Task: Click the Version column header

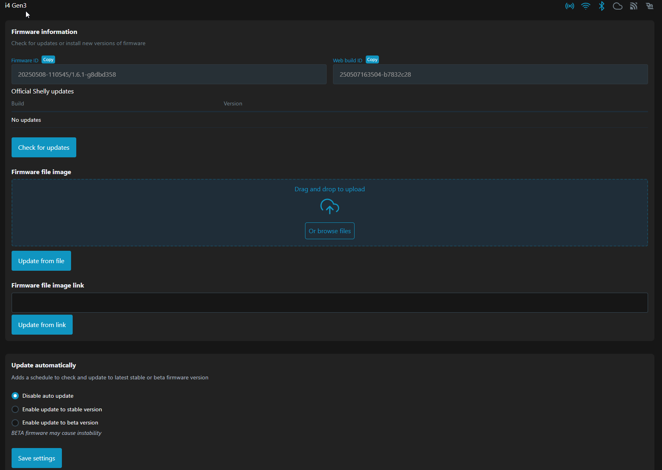Action: click(x=233, y=103)
